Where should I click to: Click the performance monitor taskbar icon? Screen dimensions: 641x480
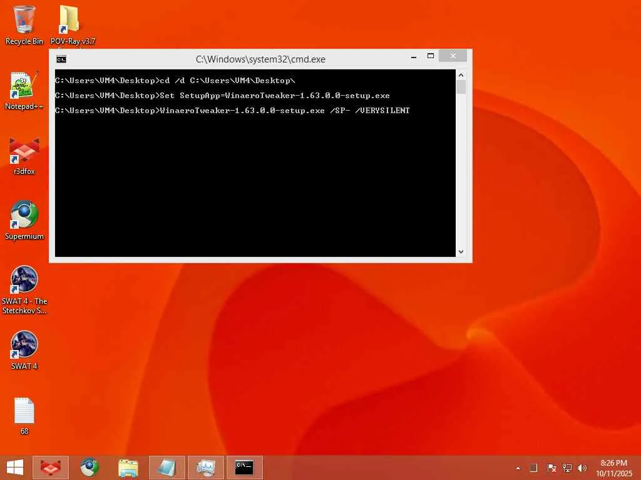point(205,467)
